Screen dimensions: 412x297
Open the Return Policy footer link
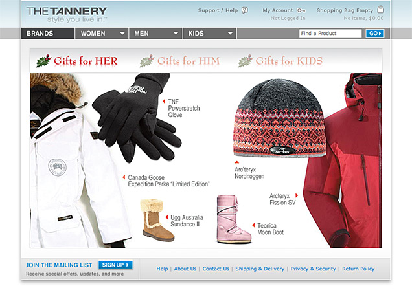(358, 269)
